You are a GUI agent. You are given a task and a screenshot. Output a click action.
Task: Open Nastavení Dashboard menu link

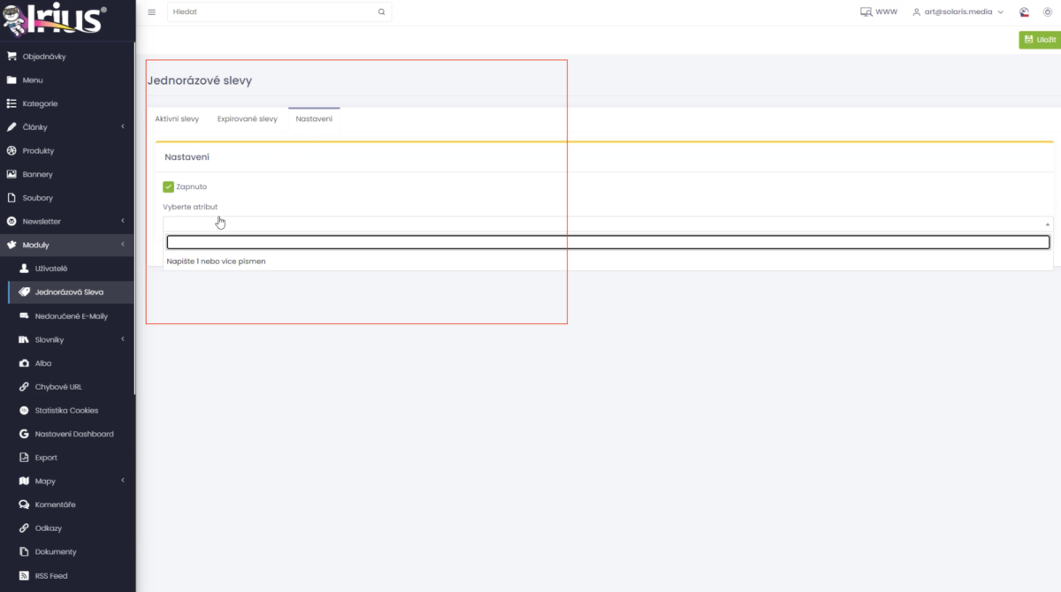74,434
